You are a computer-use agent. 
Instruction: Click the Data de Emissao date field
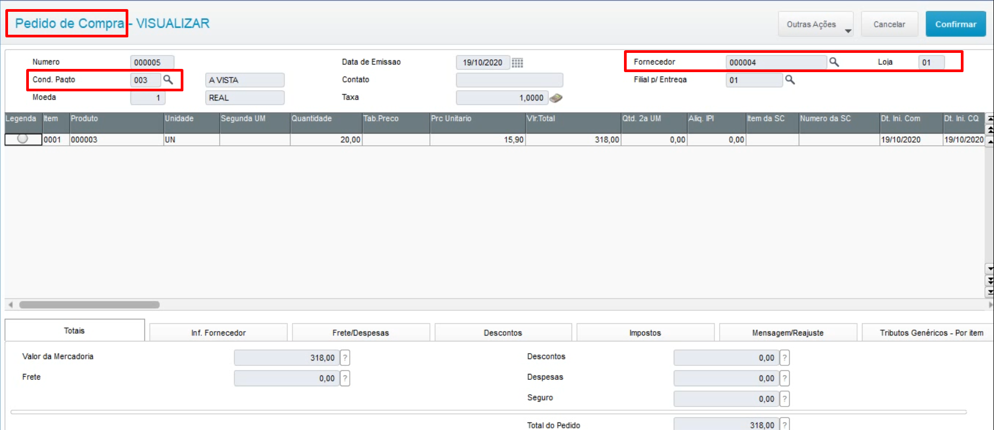(483, 62)
